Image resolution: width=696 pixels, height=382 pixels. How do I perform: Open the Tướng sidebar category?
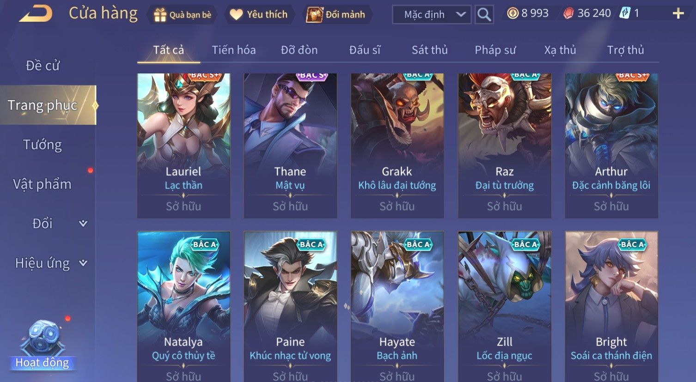point(43,145)
